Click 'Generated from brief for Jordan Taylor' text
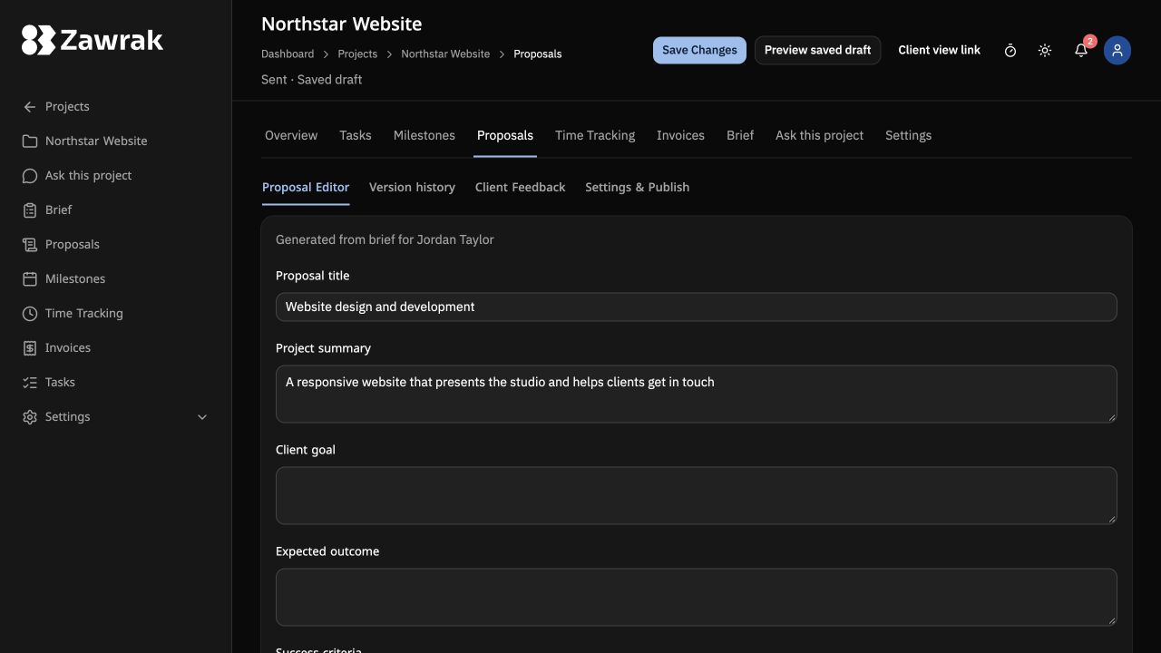The width and height of the screenshot is (1161, 653). click(385, 239)
